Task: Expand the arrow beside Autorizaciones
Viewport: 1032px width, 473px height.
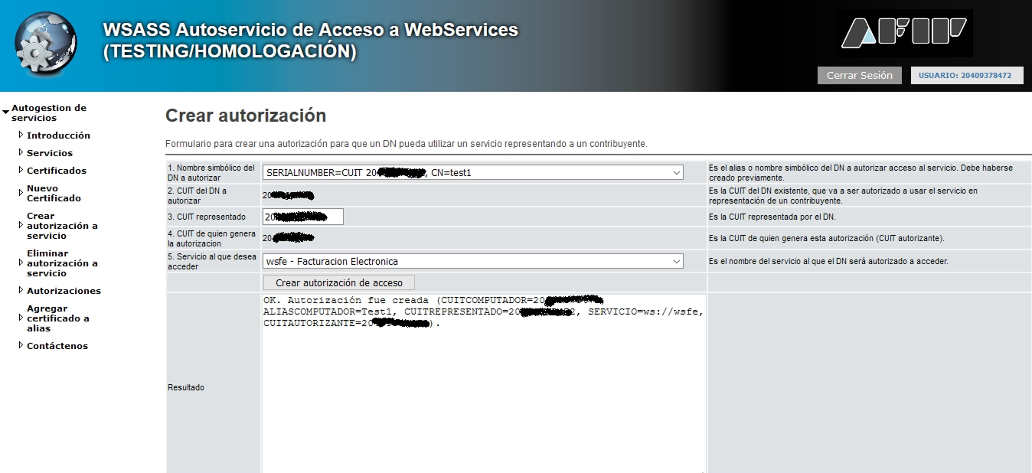Action: click(21, 291)
